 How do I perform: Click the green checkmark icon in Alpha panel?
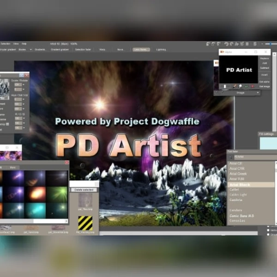click(246, 86)
